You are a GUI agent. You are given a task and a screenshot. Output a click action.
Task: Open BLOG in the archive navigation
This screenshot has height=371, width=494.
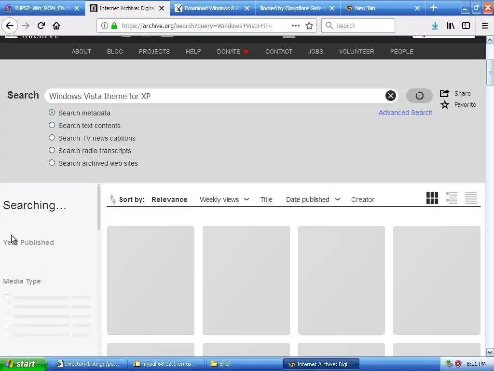115,51
